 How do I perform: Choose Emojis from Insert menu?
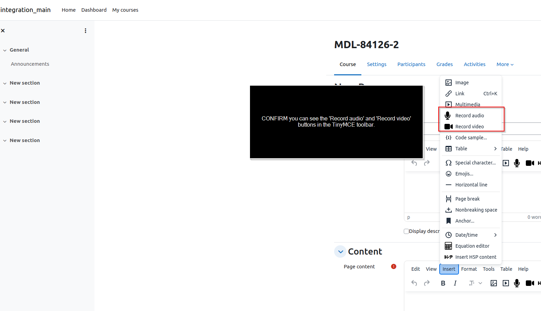coord(471,174)
